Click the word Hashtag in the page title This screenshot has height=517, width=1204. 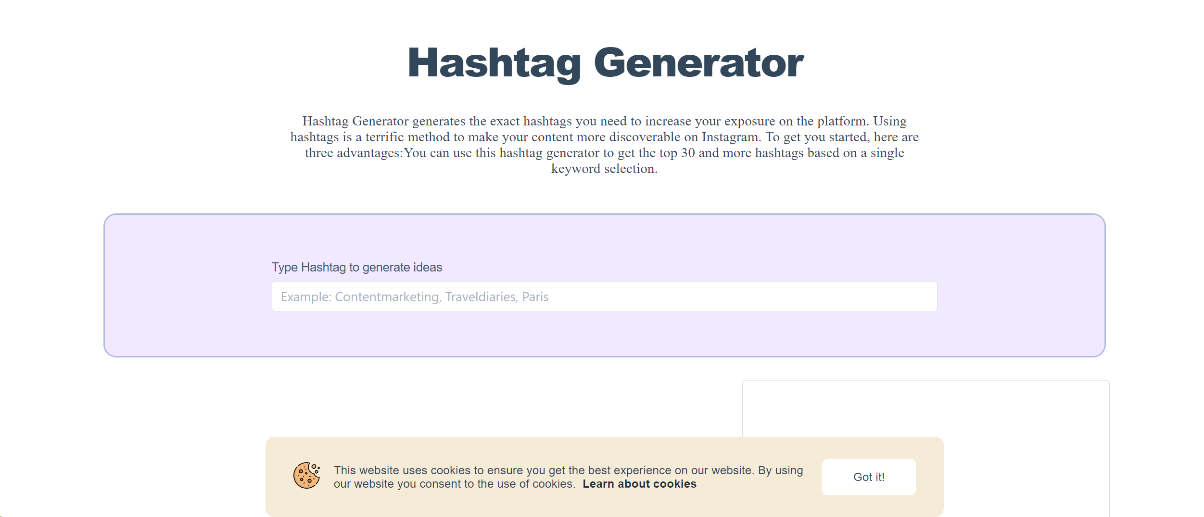pos(494,63)
